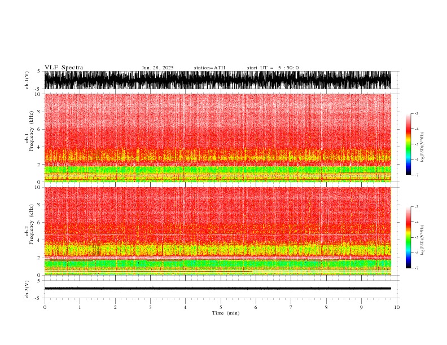Select the date text "Jun. 28, 2025"
The image size is (447, 345).
[157, 68]
